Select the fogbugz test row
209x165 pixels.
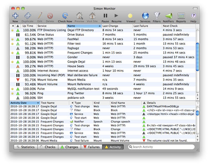[x=103, y=48]
